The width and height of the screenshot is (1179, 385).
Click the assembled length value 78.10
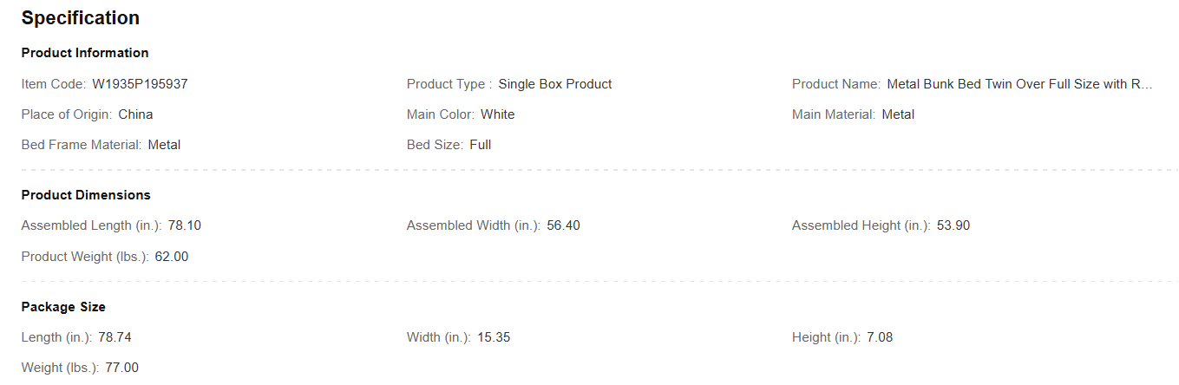[x=185, y=225]
